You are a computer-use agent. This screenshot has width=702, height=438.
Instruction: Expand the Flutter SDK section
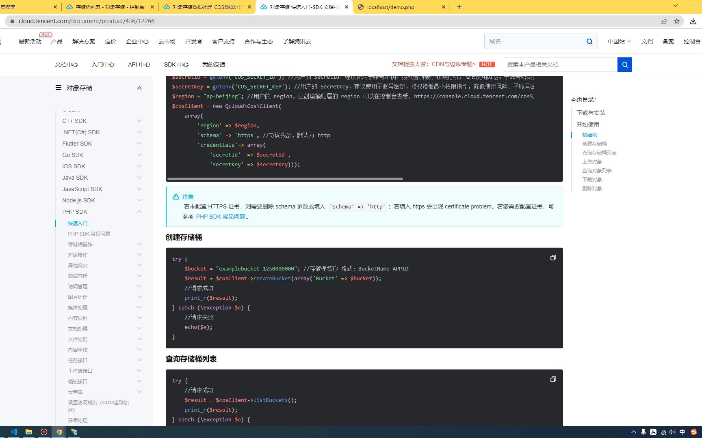click(139, 144)
